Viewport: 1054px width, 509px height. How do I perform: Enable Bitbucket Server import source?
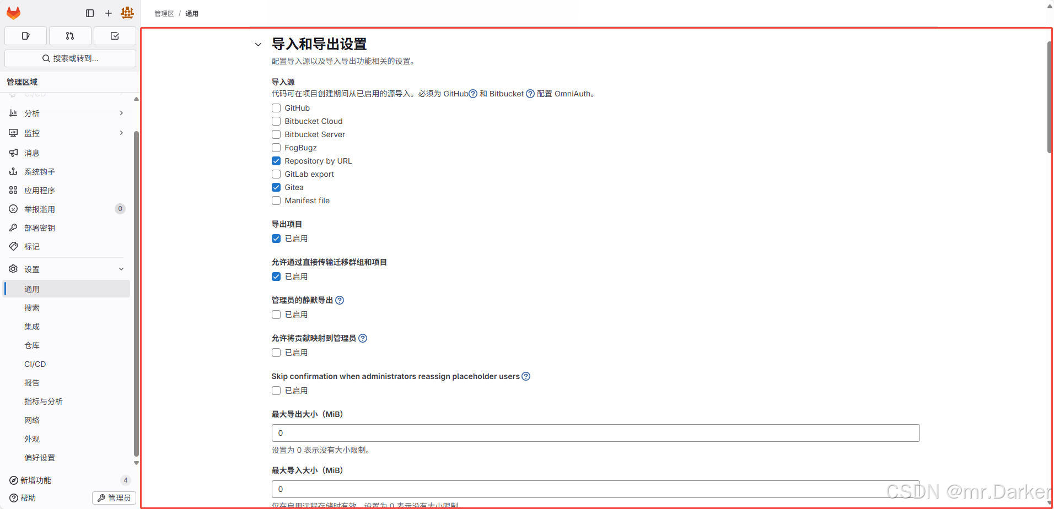point(276,134)
